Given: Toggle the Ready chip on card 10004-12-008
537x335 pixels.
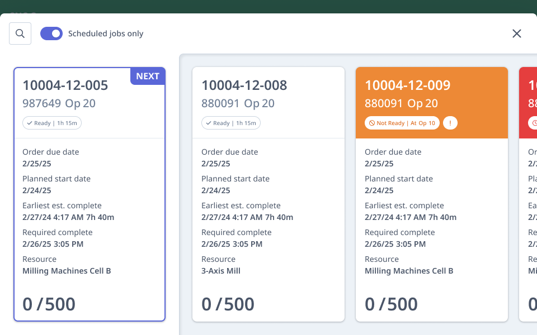Looking at the screenshot, I should [230, 123].
